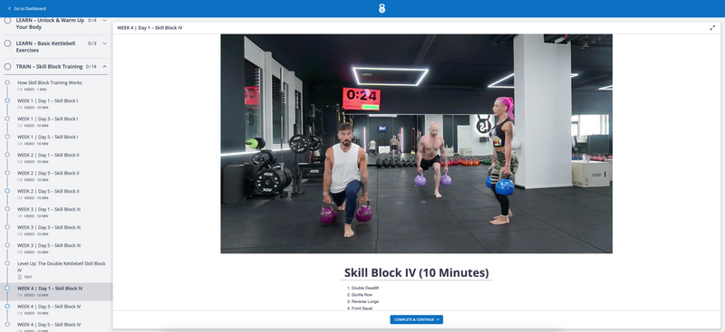
Task: Click the Double Deadlift list item
Action: click(365, 289)
